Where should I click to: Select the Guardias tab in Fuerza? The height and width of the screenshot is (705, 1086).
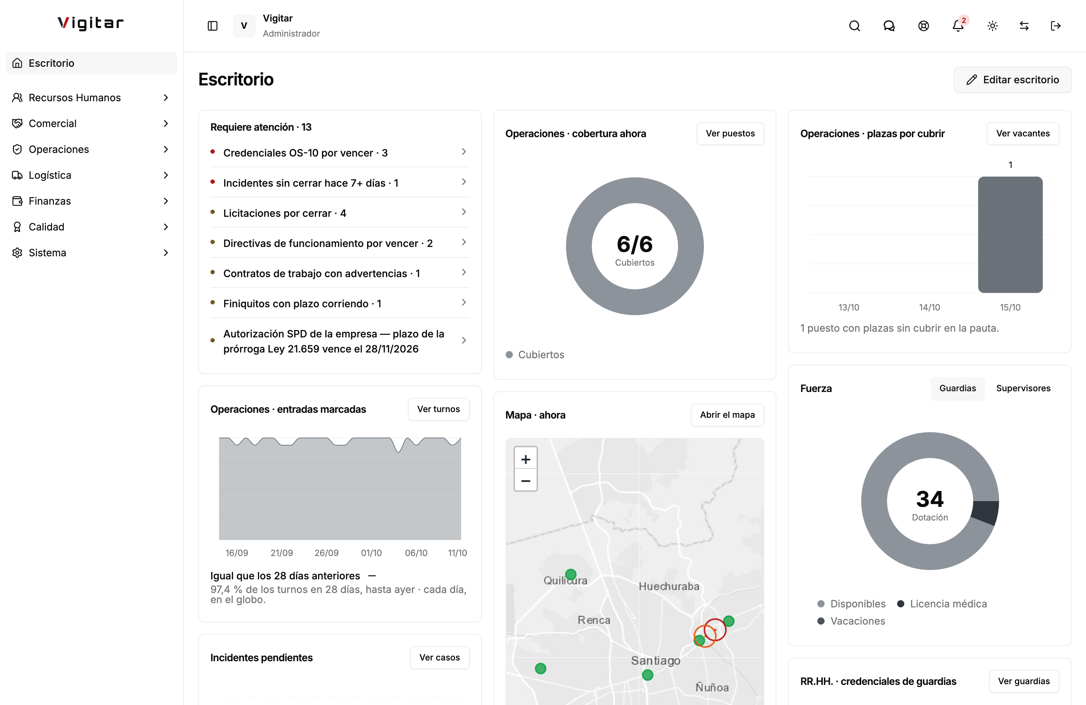click(x=957, y=388)
